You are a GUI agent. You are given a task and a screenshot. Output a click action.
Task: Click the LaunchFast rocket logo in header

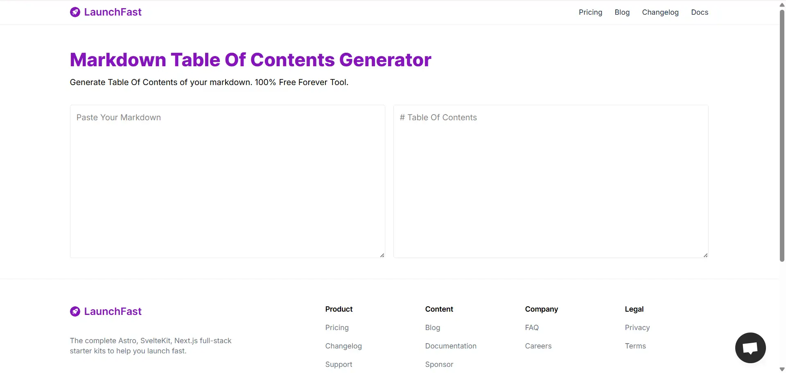(75, 12)
